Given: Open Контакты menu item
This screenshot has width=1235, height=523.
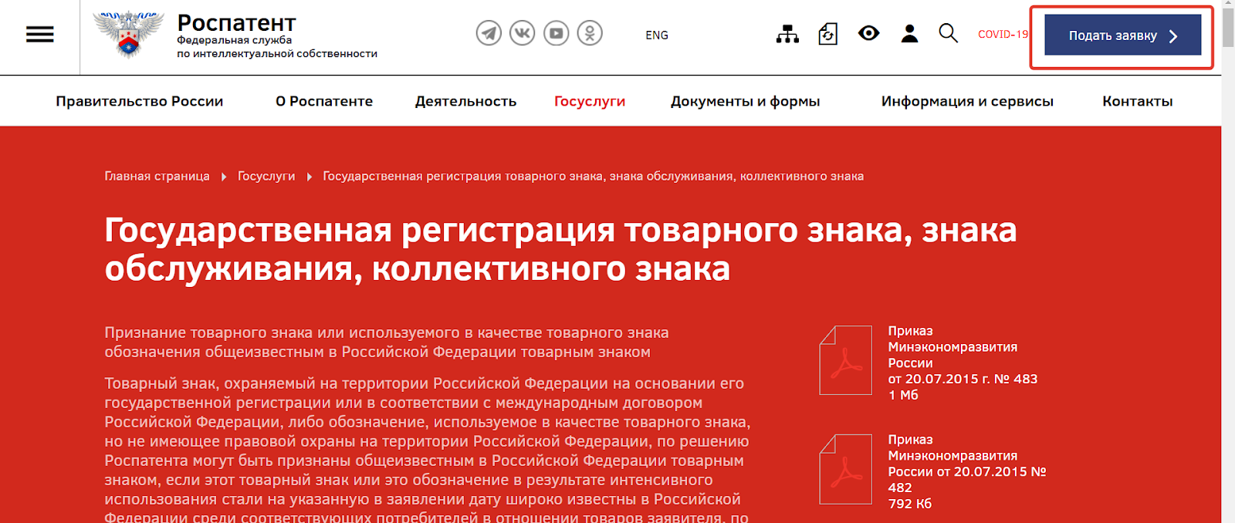Looking at the screenshot, I should (1138, 101).
